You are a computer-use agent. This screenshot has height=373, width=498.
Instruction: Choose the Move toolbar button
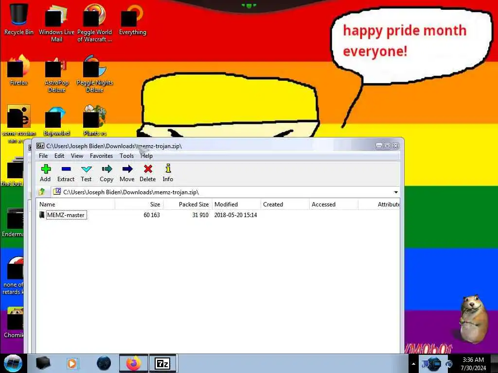point(127,173)
